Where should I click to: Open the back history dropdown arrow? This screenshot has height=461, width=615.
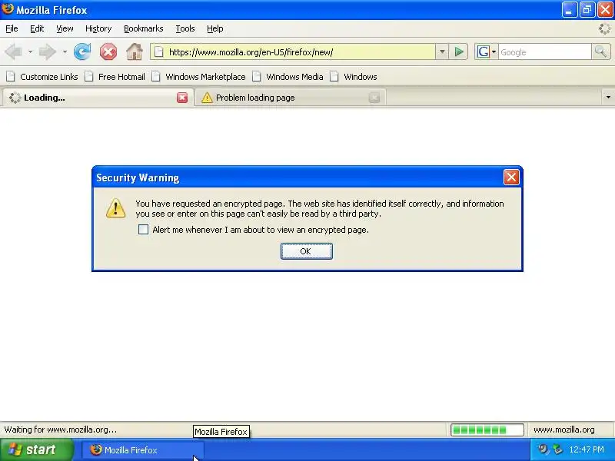30,51
